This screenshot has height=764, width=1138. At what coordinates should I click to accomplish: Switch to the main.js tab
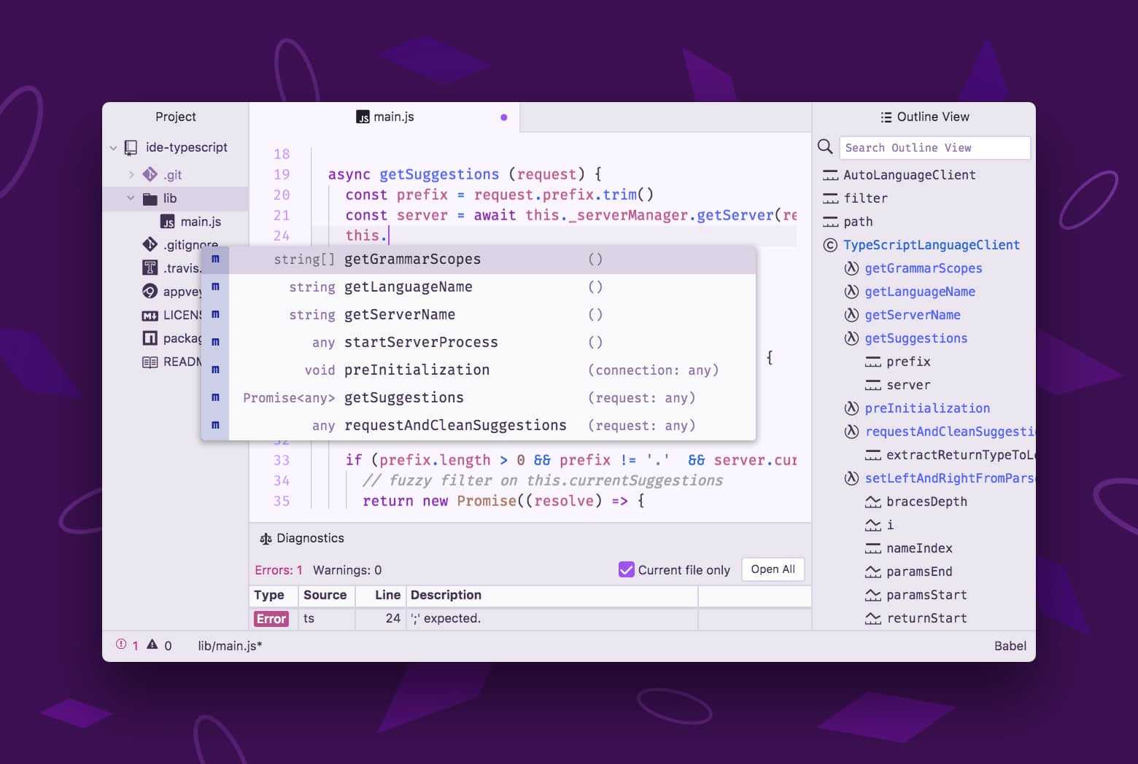pyautogui.click(x=392, y=117)
